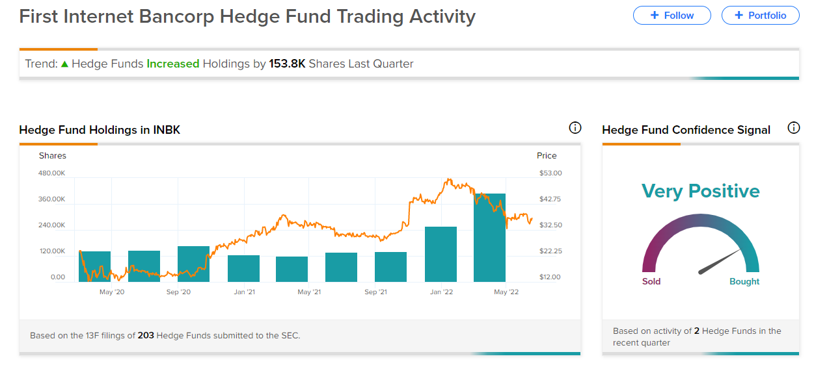Screen dimensions: 814x378
Task: Click the page title 'First Internet Bancorp Hedge Fund Trading Activity'
Action: [x=247, y=16]
